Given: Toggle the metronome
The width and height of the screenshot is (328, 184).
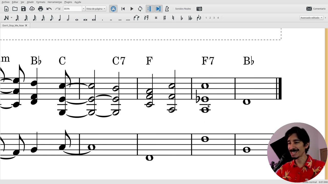Looking at the screenshot, I should (x=167, y=9).
